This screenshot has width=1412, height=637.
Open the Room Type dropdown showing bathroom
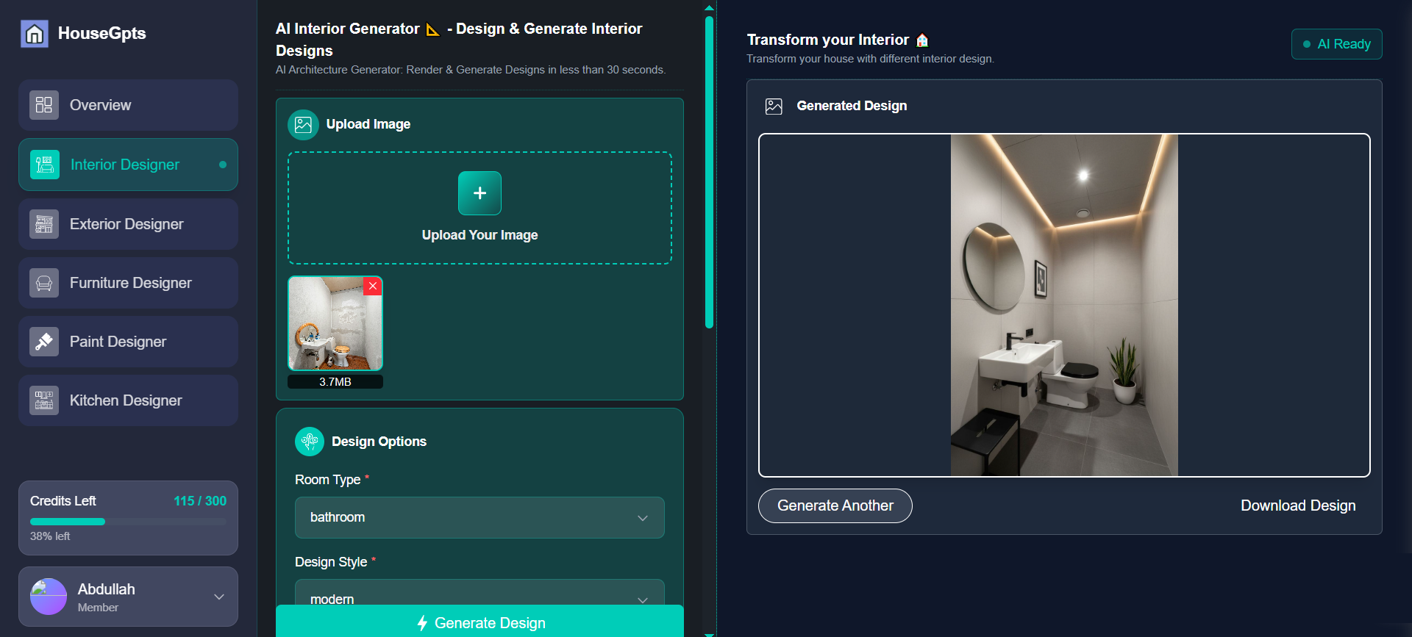pyautogui.click(x=479, y=517)
